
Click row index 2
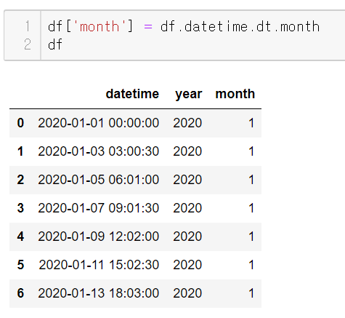tap(20, 180)
